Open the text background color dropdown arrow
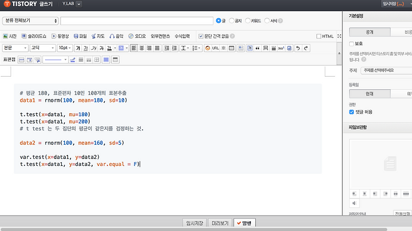412x231 pixels. [x=126, y=48]
